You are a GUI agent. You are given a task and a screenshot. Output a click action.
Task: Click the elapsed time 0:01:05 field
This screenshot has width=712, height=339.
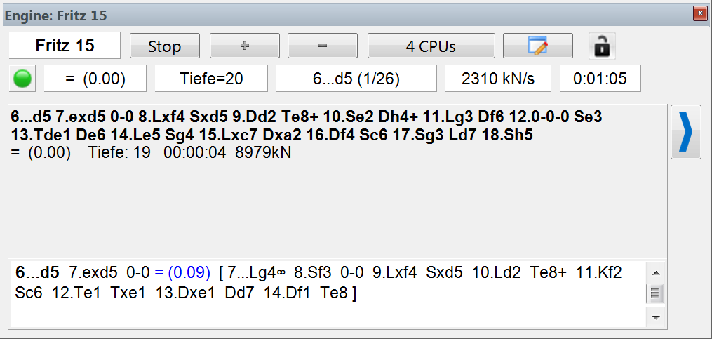(600, 79)
